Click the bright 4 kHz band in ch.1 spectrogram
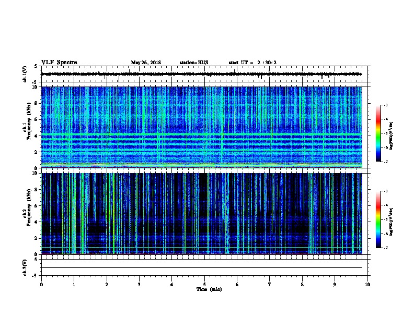Viewport: 414px width, 319px height. tap(201, 135)
